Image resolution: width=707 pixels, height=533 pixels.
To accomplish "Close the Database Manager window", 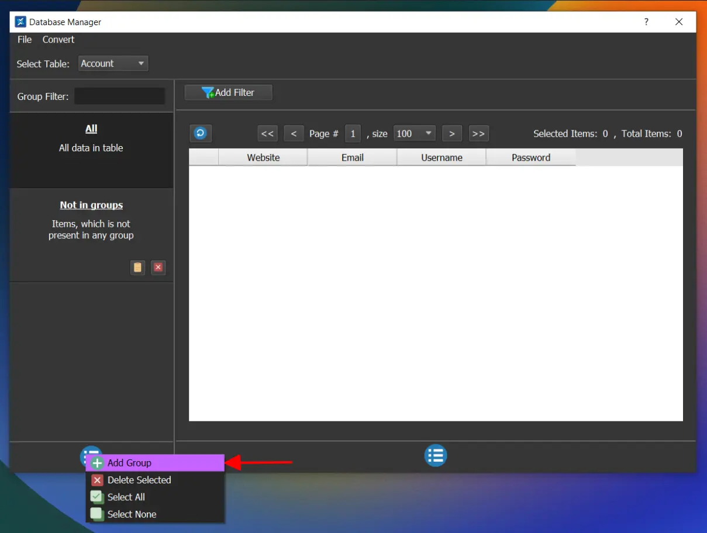I will [679, 22].
